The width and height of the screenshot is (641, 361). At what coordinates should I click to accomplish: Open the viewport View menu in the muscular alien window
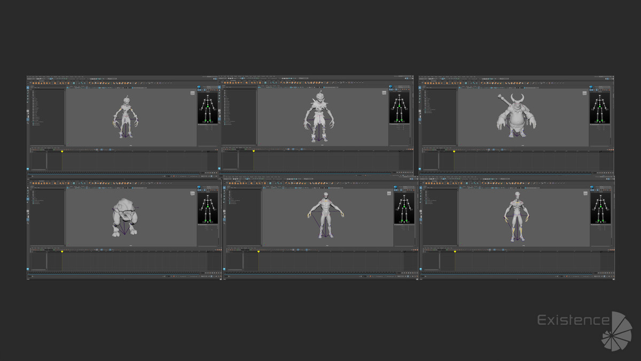(x=460, y=187)
